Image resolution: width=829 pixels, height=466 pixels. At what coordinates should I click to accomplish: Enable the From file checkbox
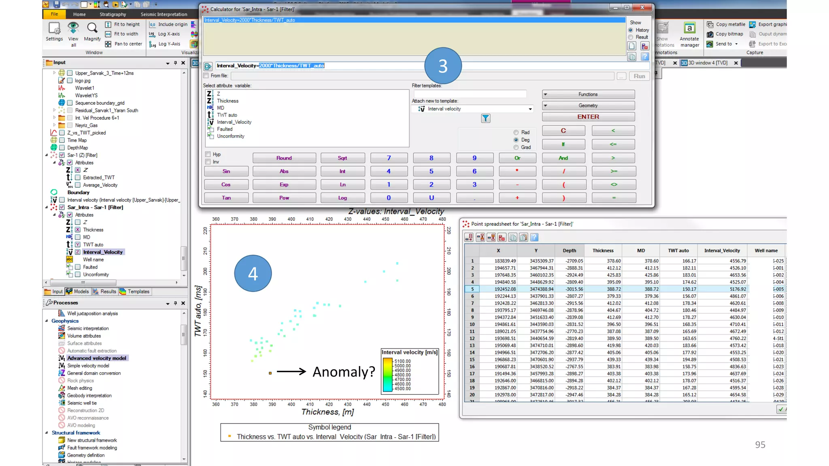pyautogui.click(x=206, y=76)
